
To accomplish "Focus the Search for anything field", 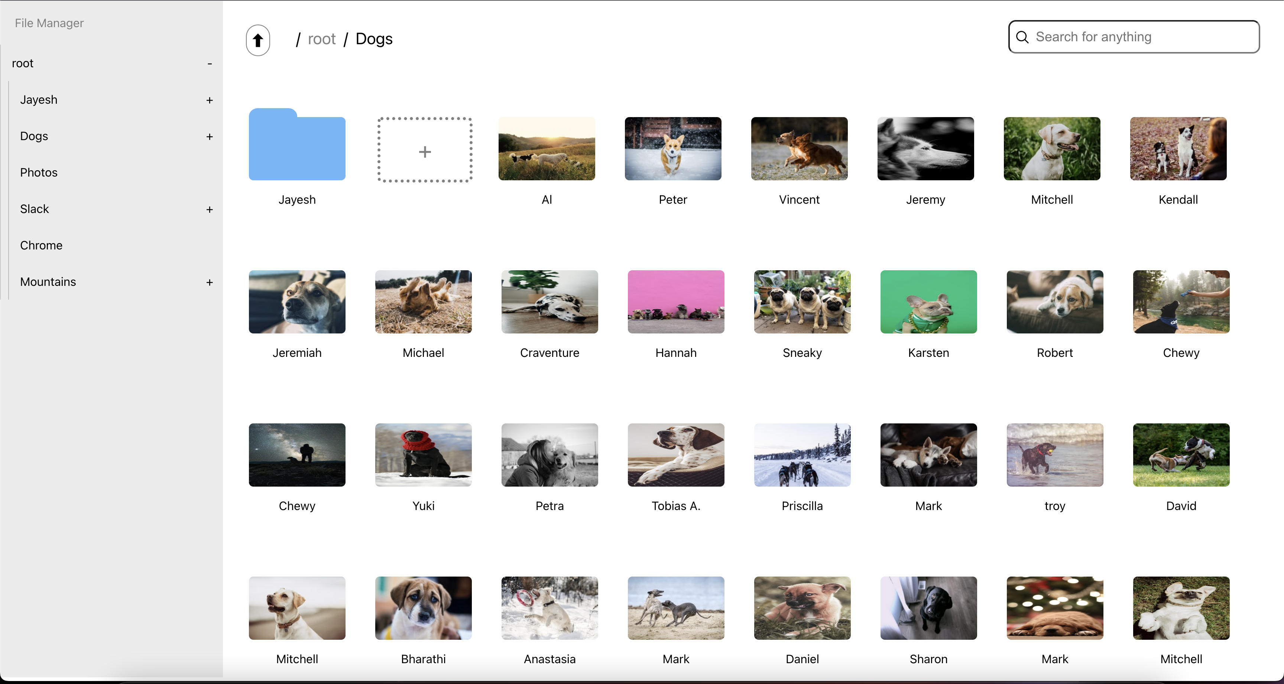I will pyautogui.click(x=1141, y=37).
